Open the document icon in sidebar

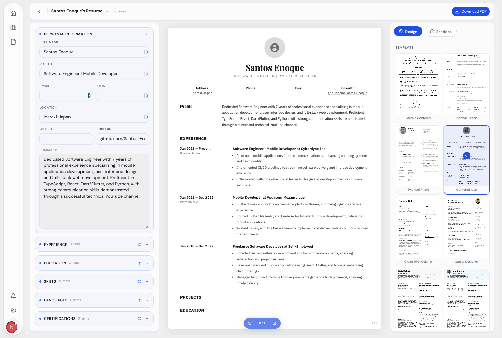(13, 42)
